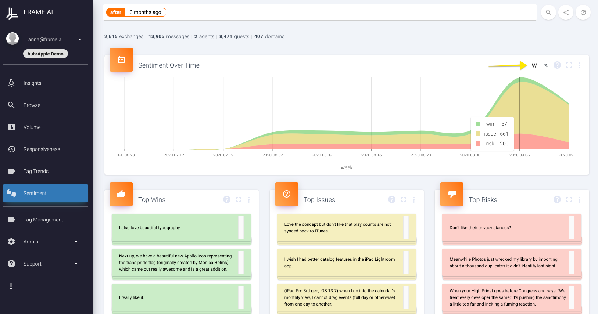
Task: Open Sentiment Over Time more-options menu
Action: click(x=579, y=65)
